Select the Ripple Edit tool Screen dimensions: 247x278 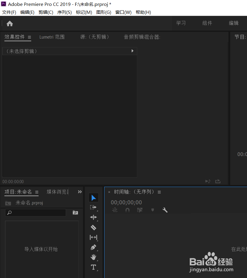pyautogui.click(x=93, y=217)
